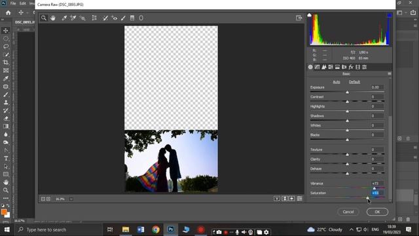Click the orange foreground color swatch
The image size is (419, 236).
click(4, 212)
